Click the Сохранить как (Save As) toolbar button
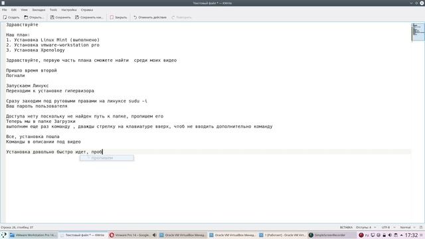The image size is (425, 239). pyautogui.click(x=89, y=17)
